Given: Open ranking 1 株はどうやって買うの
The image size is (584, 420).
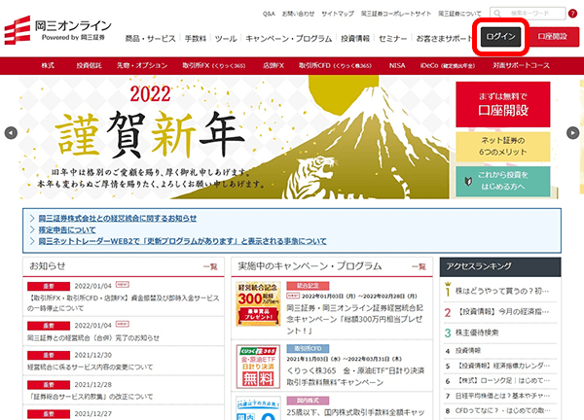Looking at the screenshot, I should pyautogui.click(x=502, y=291).
